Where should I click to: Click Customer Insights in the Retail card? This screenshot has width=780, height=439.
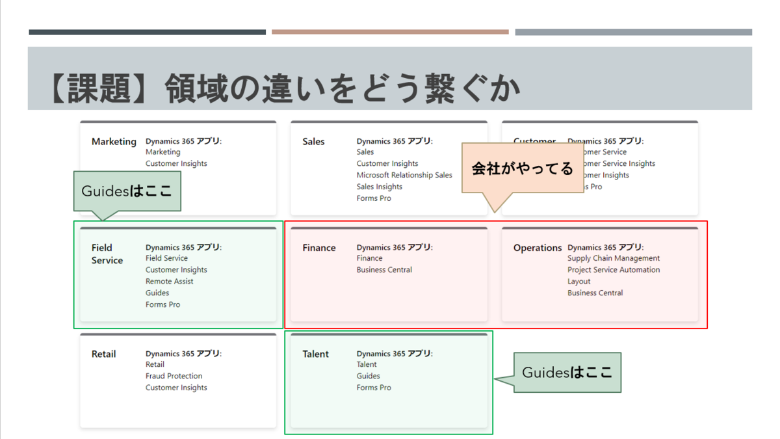176,388
